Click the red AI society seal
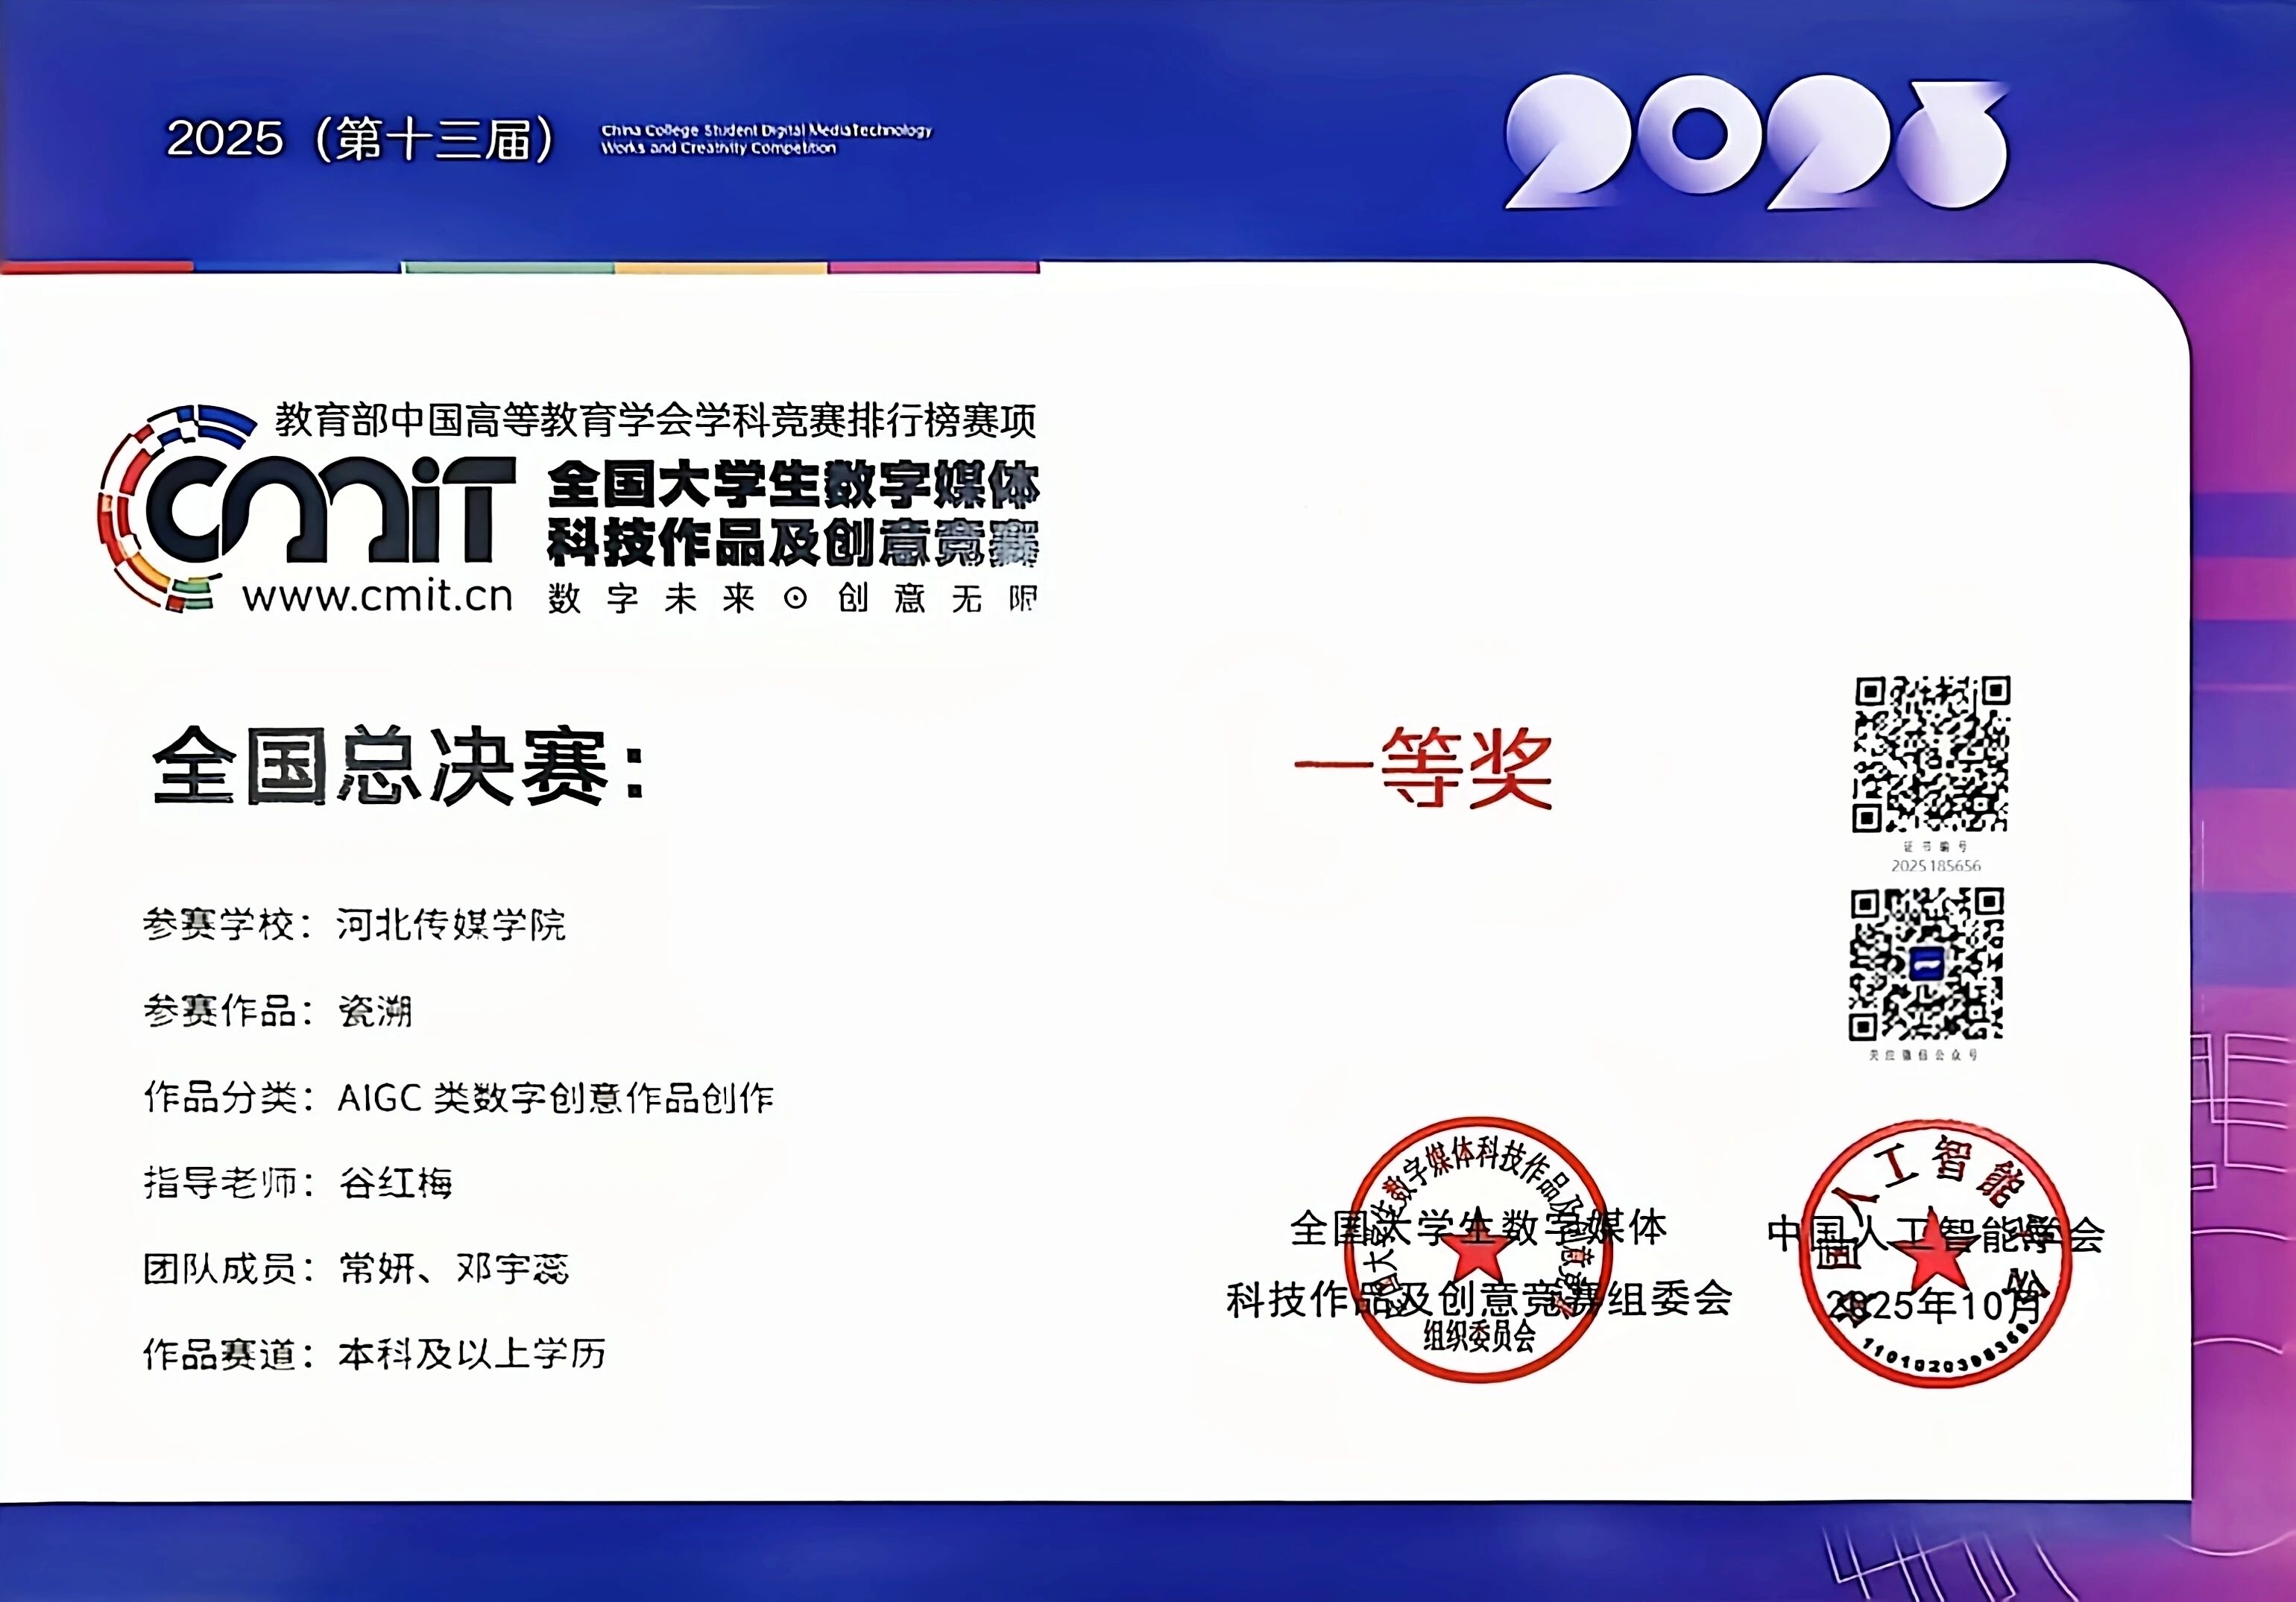 coord(1935,1254)
